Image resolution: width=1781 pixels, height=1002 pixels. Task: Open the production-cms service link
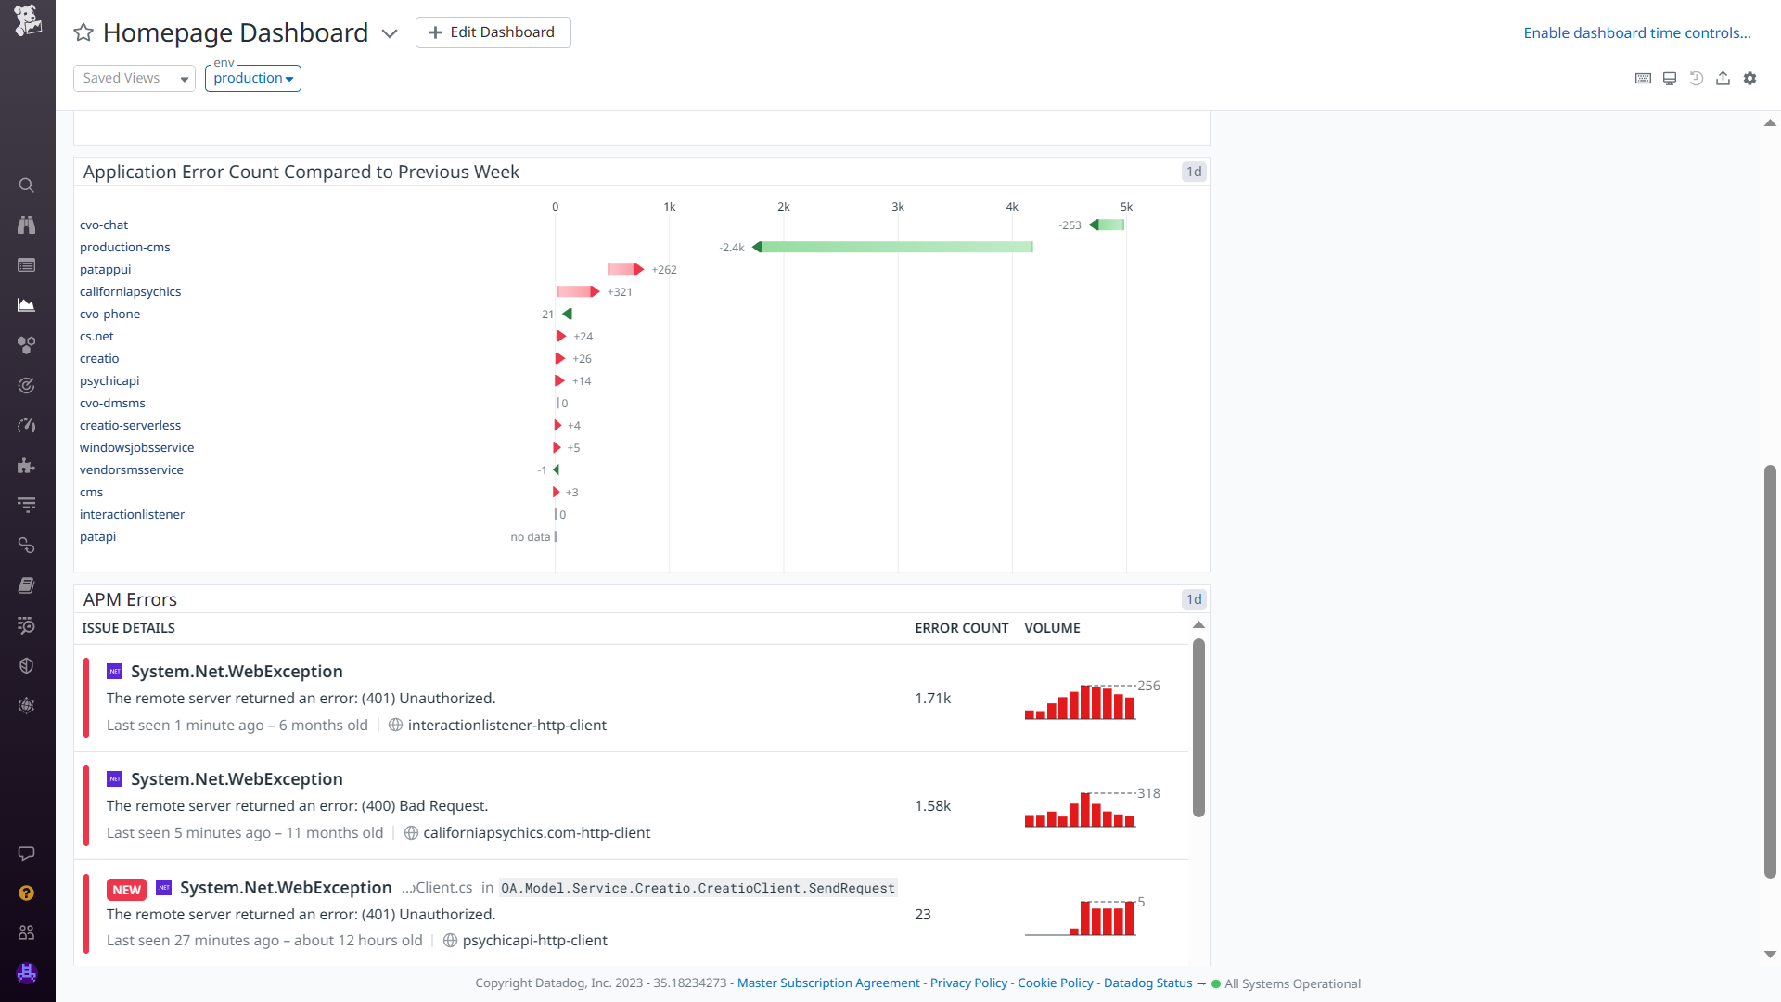point(125,248)
